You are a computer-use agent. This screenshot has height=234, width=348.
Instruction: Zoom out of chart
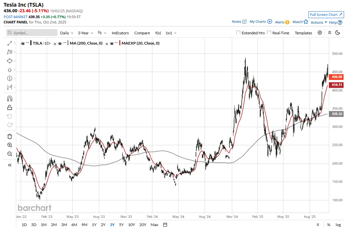tap(10, 154)
